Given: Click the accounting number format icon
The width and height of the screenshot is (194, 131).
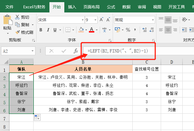Looking at the screenshot, I should click(x=117, y=30).
